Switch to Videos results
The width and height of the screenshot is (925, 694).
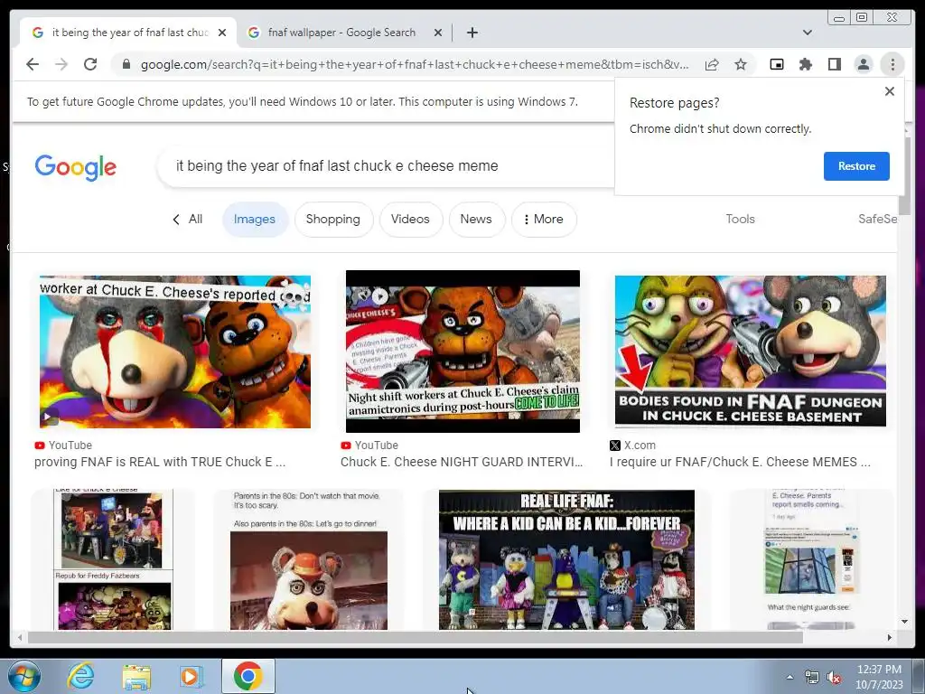(410, 219)
